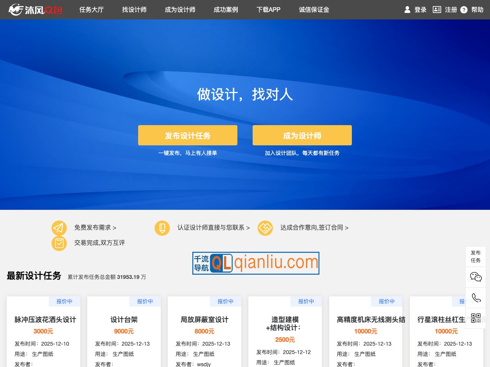Click the handshake 达成合作意向 icon
490x367 pixels.
point(265,228)
